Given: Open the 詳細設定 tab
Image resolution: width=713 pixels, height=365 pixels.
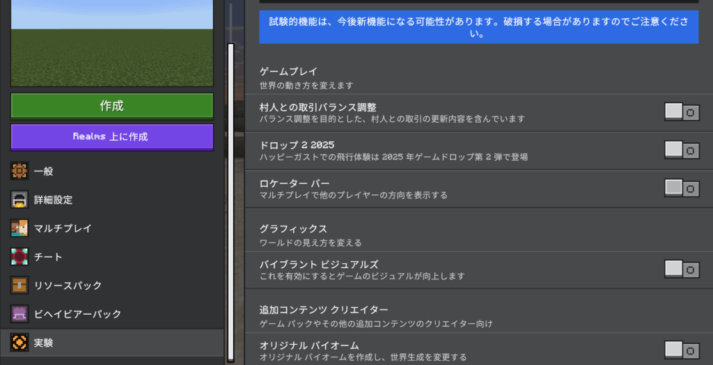Looking at the screenshot, I should click(112, 200).
